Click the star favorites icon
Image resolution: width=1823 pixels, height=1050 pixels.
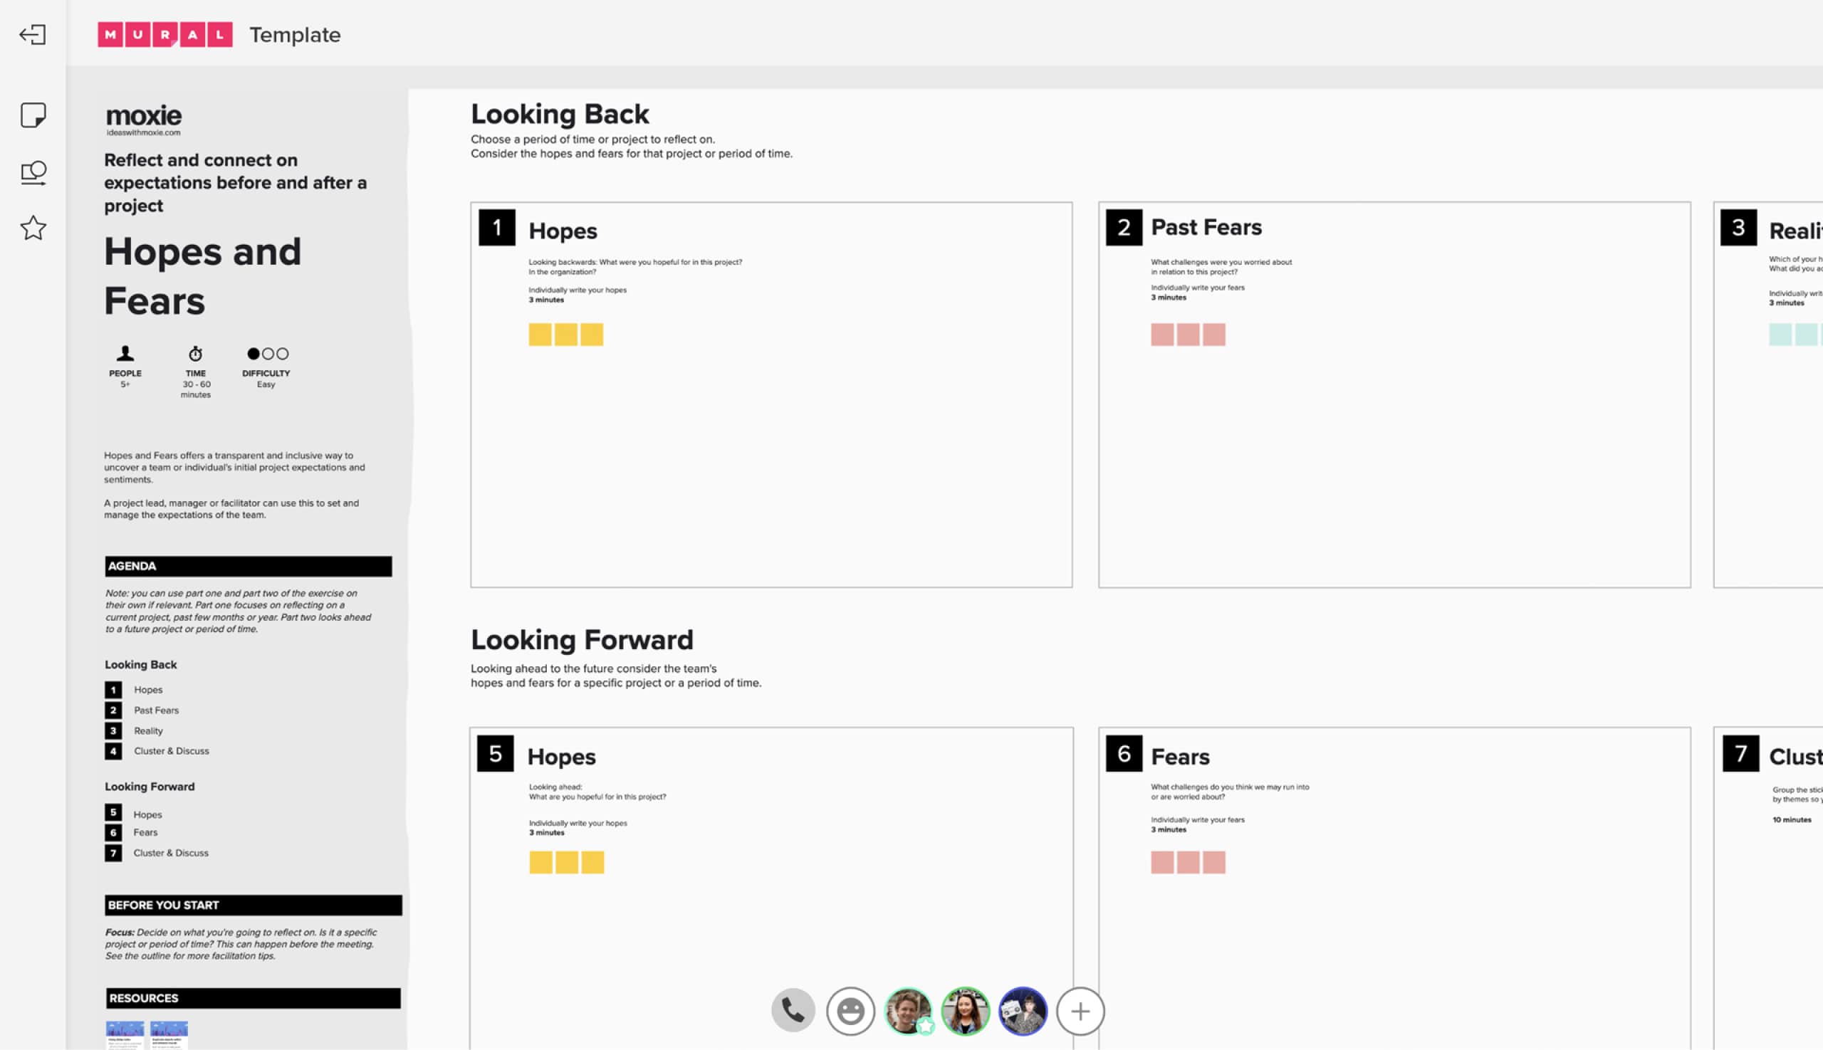tap(33, 229)
